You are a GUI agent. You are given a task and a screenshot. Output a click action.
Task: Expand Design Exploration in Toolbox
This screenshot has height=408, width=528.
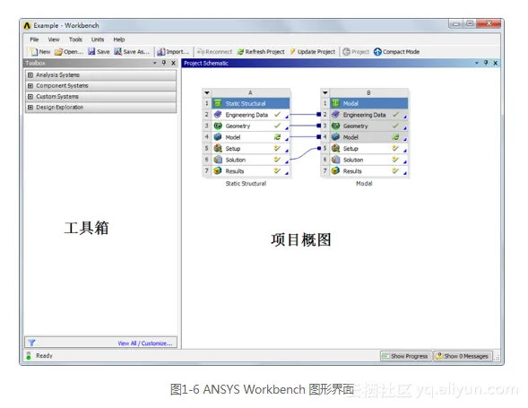(30, 107)
